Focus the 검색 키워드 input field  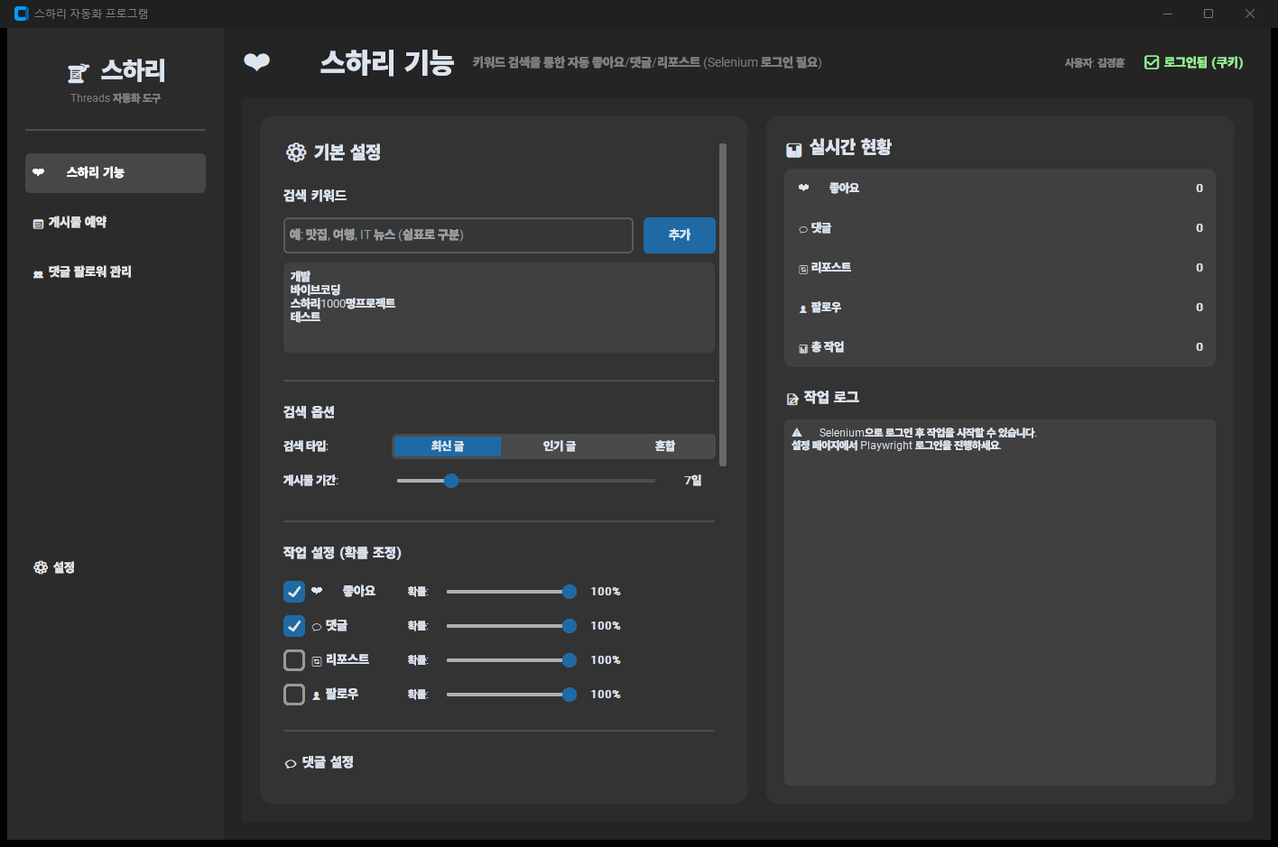click(458, 235)
